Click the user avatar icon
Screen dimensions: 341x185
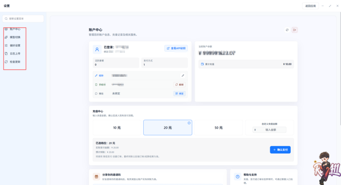point(97,49)
